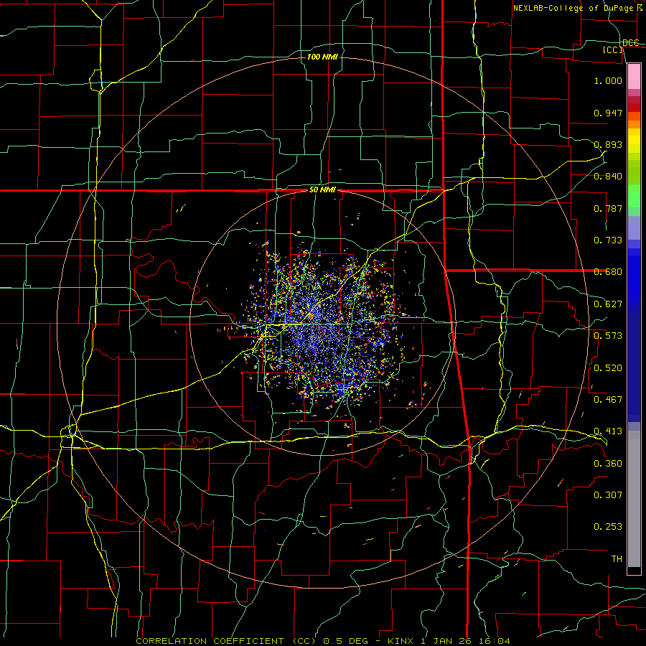646x646 pixels.
Task: Click the 0.520 legend value
Action: click(608, 368)
